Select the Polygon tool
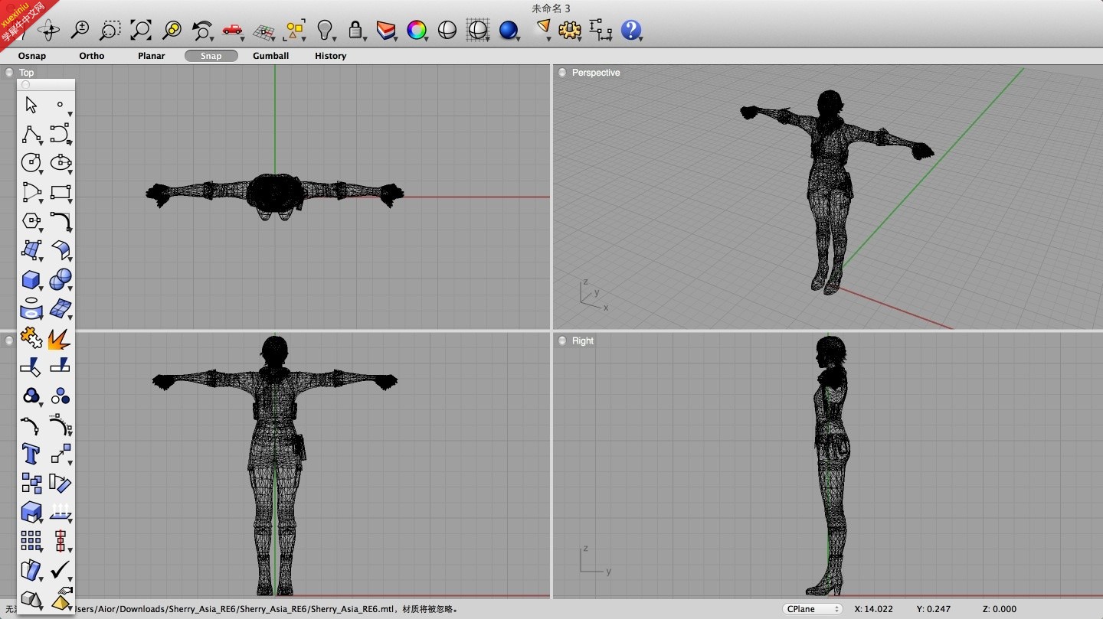The width and height of the screenshot is (1103, 619). [x=31, y=221]
